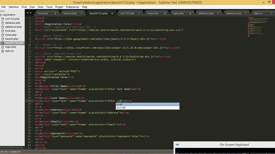Click the On-Screen Keyboard title bar

click(x=224, y=145)
